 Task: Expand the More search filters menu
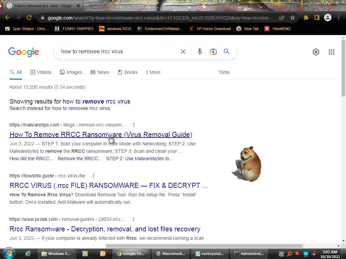(153, 72)
